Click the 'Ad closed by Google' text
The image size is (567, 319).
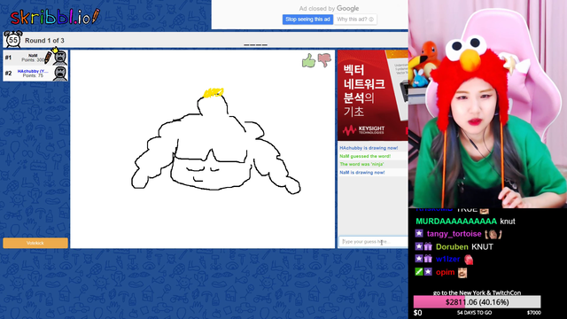click(329, 8)
